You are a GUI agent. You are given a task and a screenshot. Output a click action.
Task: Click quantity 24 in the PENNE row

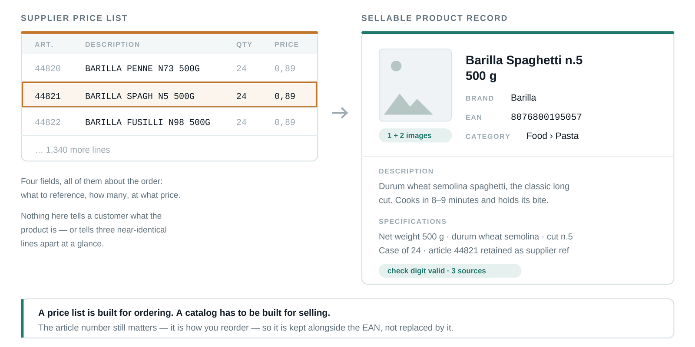click(x=242, y=69)
